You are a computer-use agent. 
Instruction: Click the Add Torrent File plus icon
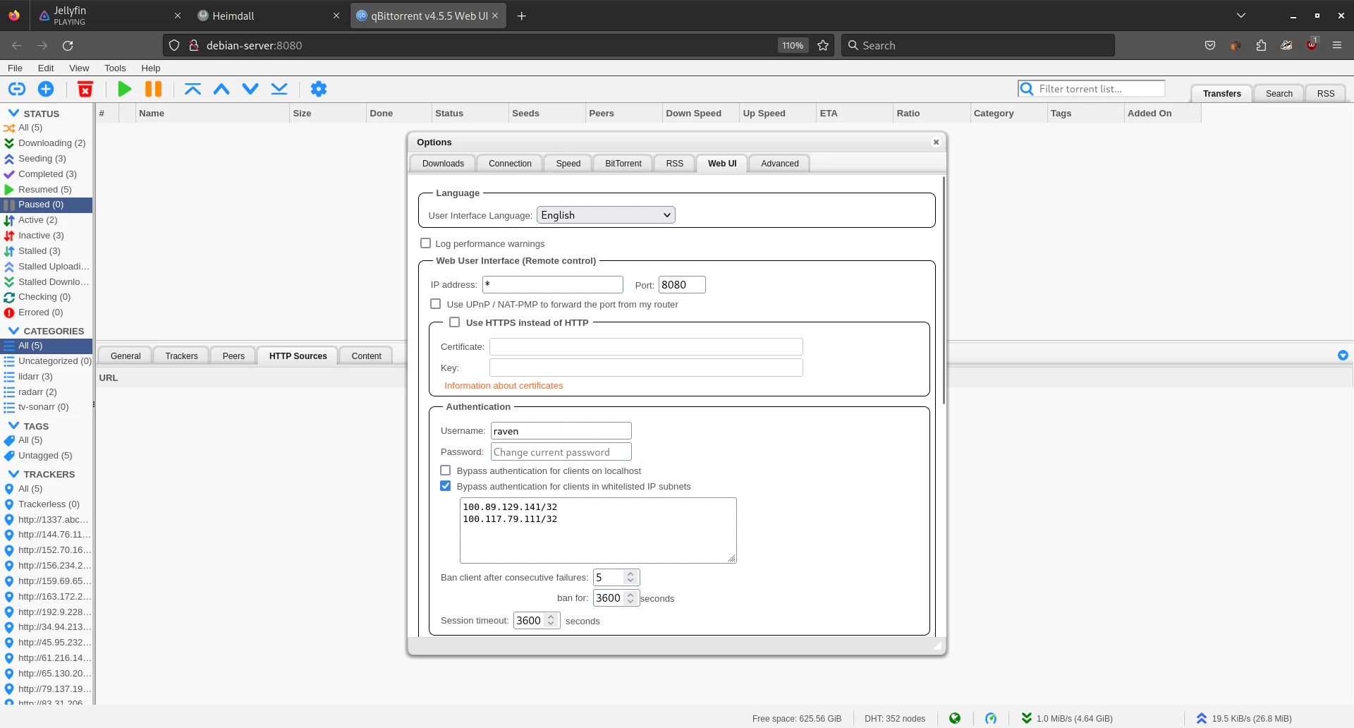[46, 89]
